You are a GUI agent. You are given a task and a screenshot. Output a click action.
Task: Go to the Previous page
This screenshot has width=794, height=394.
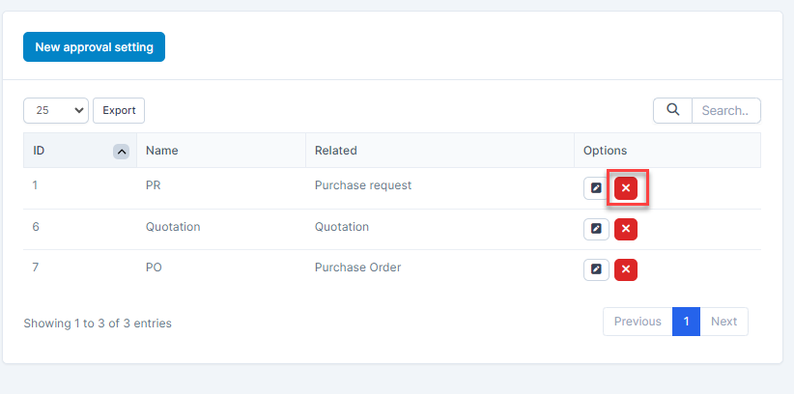pyautogui.click(x=638, y=322)
